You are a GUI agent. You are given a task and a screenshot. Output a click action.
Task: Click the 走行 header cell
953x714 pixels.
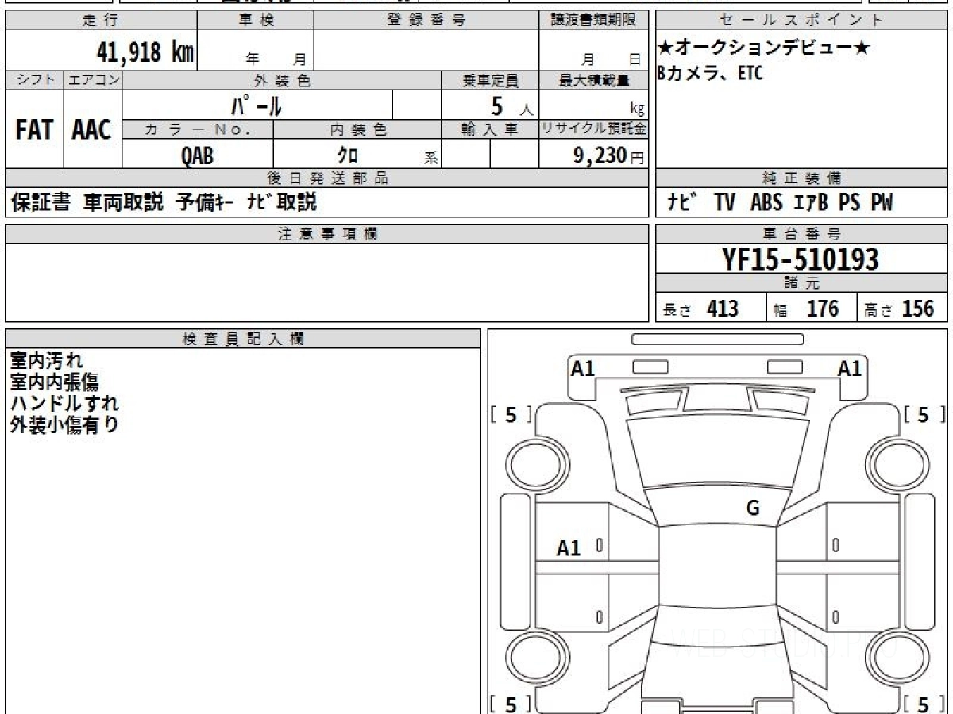click(x=100, y=21)
